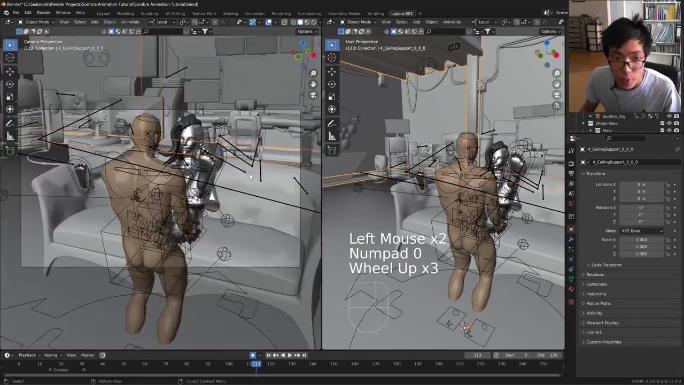The height and width of the screenshot is (385, 684).
Task: Select the Scale tool in left viewport
Action: [x=10, y=97]
